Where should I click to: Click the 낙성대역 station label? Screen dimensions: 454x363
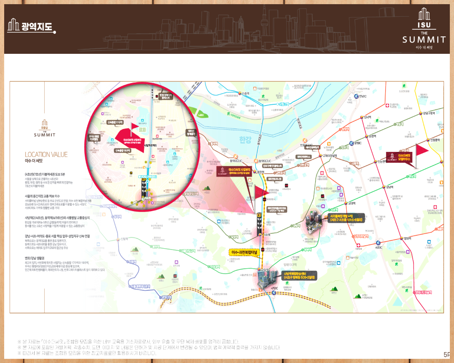(x=215, y=267)
